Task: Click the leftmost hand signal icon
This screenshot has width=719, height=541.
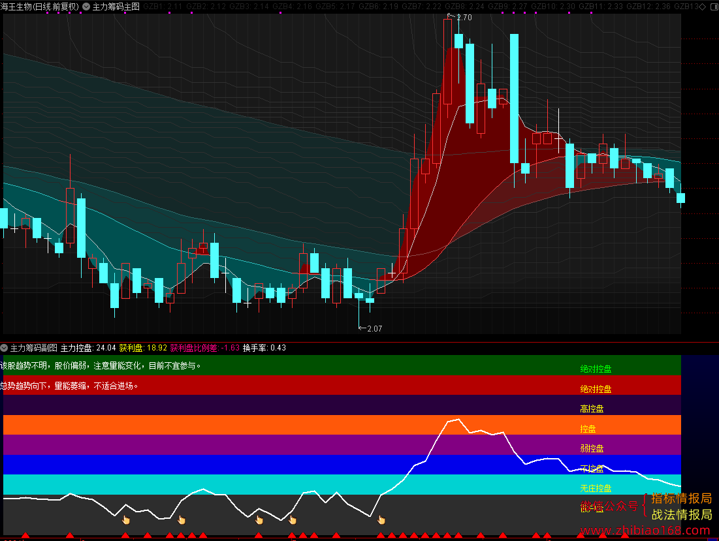Action: pyautogui.click(x=126, y=520)
